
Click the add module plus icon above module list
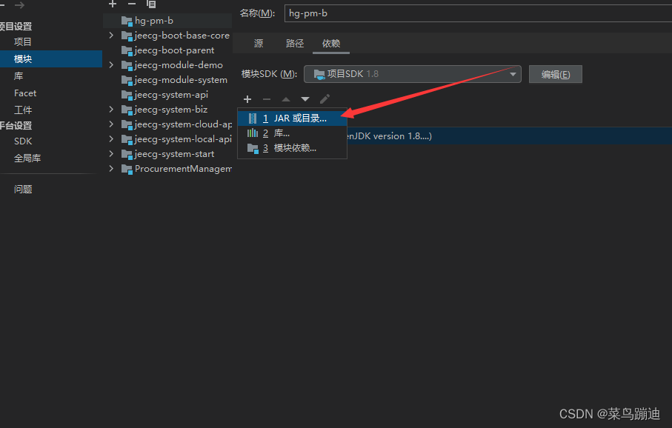pyautogui.click(x=113, y=4)
